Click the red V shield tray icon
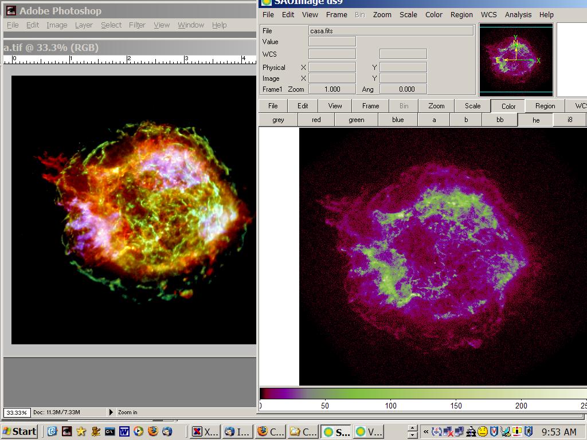 pyautogui.click(x=494, y=432)
